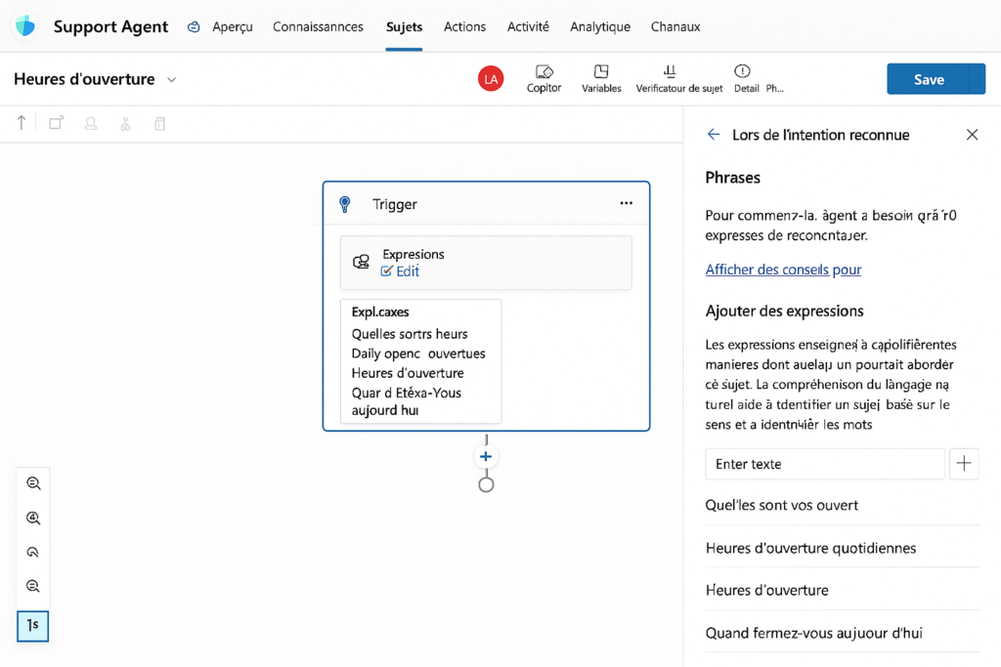Click the Trigger node title
Image resolution: width=1001 pixels, height=667 pixels.
point(395,204)
